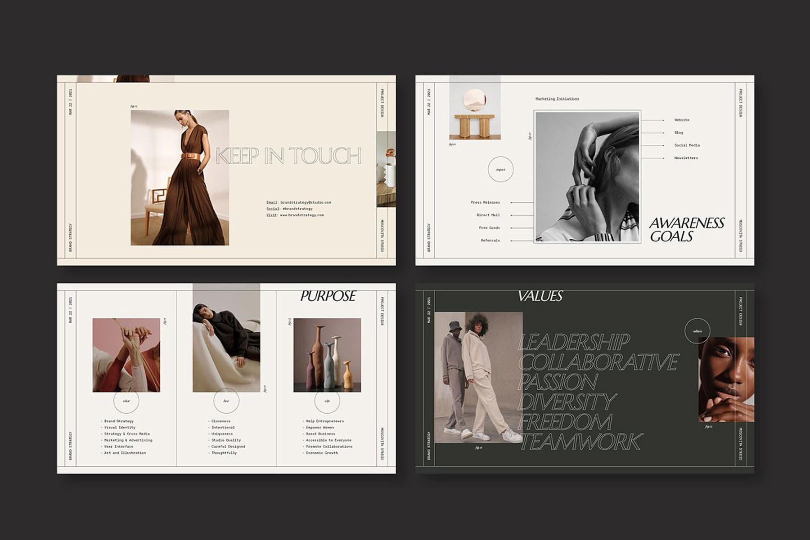Select the 'FREEDOM' outlined word
The height and width of the screenshot is (540, 810).
(x=565, y=422)
